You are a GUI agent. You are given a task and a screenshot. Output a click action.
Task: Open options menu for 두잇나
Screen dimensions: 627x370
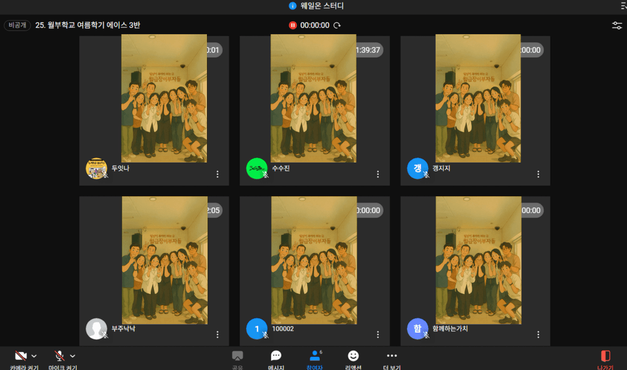[x=218, y=174]
